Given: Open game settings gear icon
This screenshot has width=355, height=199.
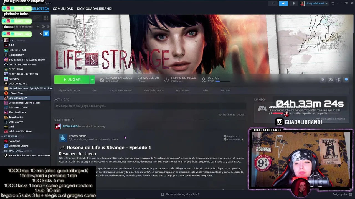Looking at the screenshot, I should (323, 80).
